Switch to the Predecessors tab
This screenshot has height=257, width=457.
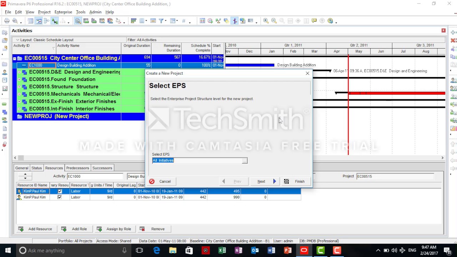[77, 168]
